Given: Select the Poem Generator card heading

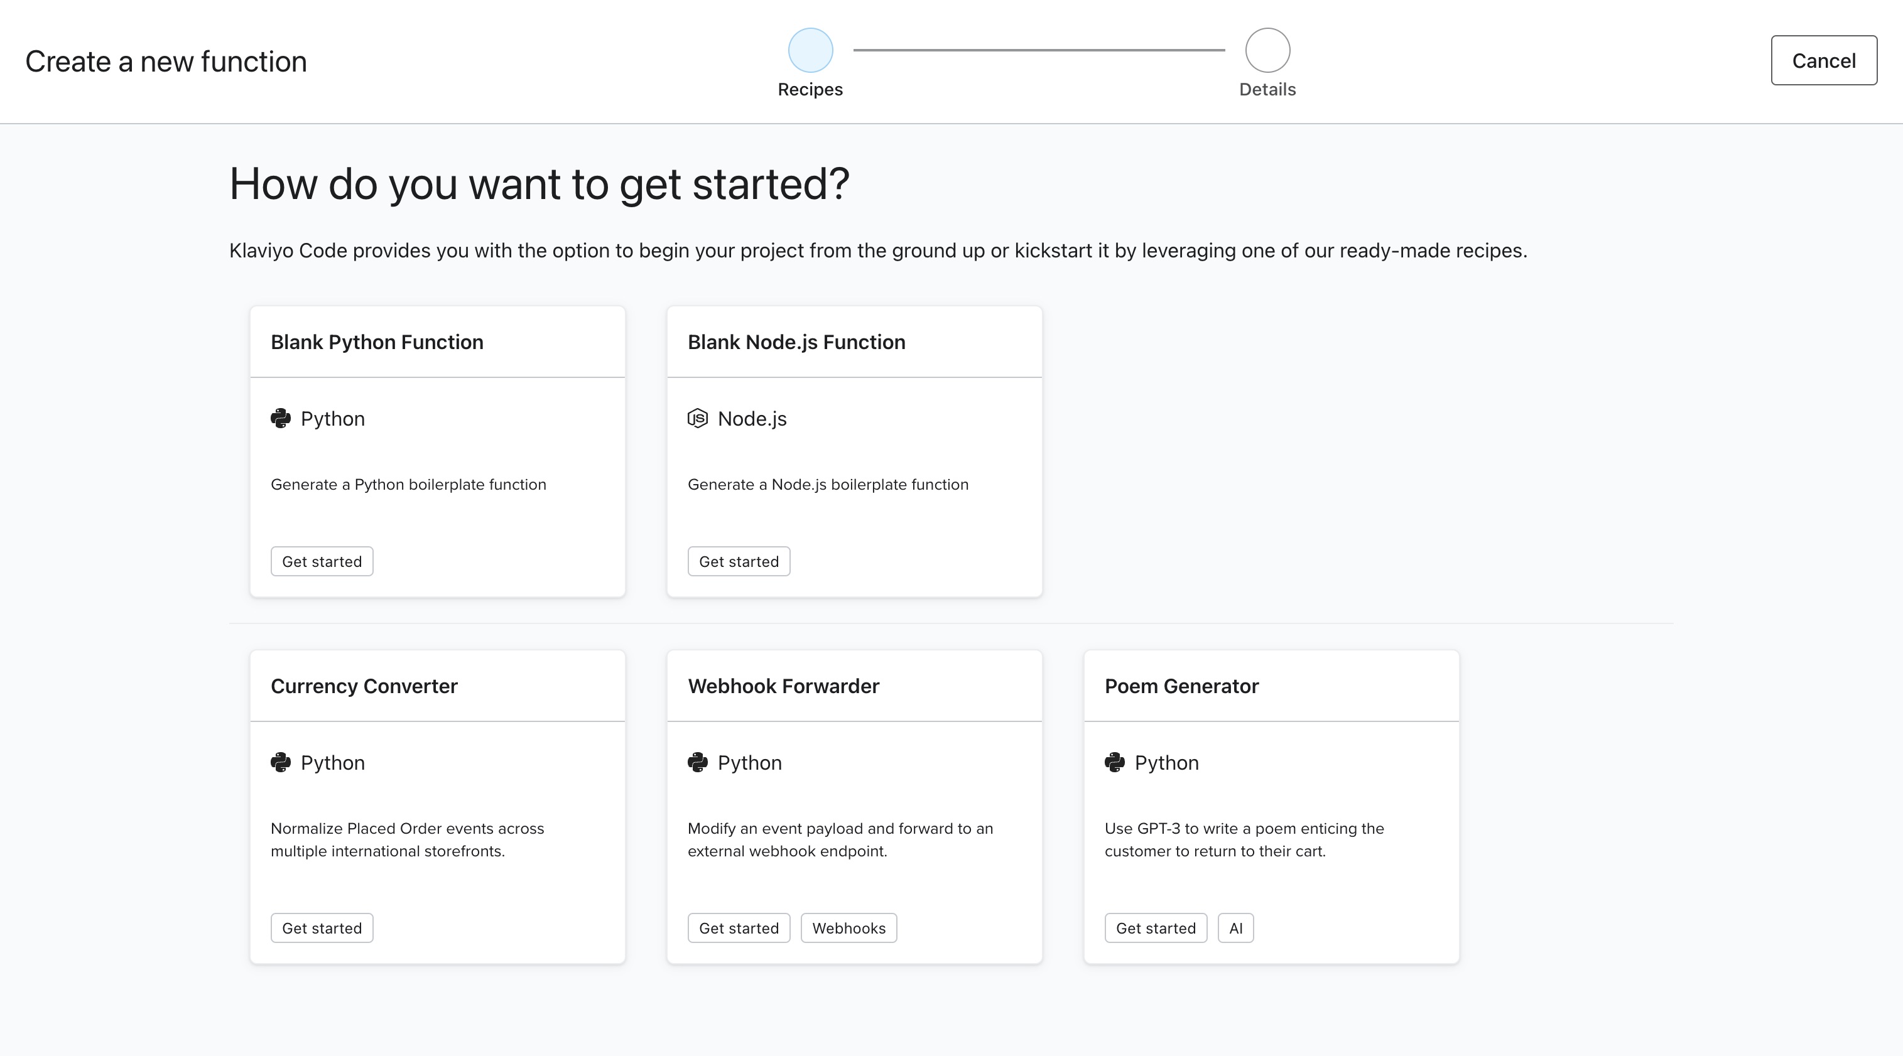Looking at the screenshot, I should click(x=1181, y=687).
